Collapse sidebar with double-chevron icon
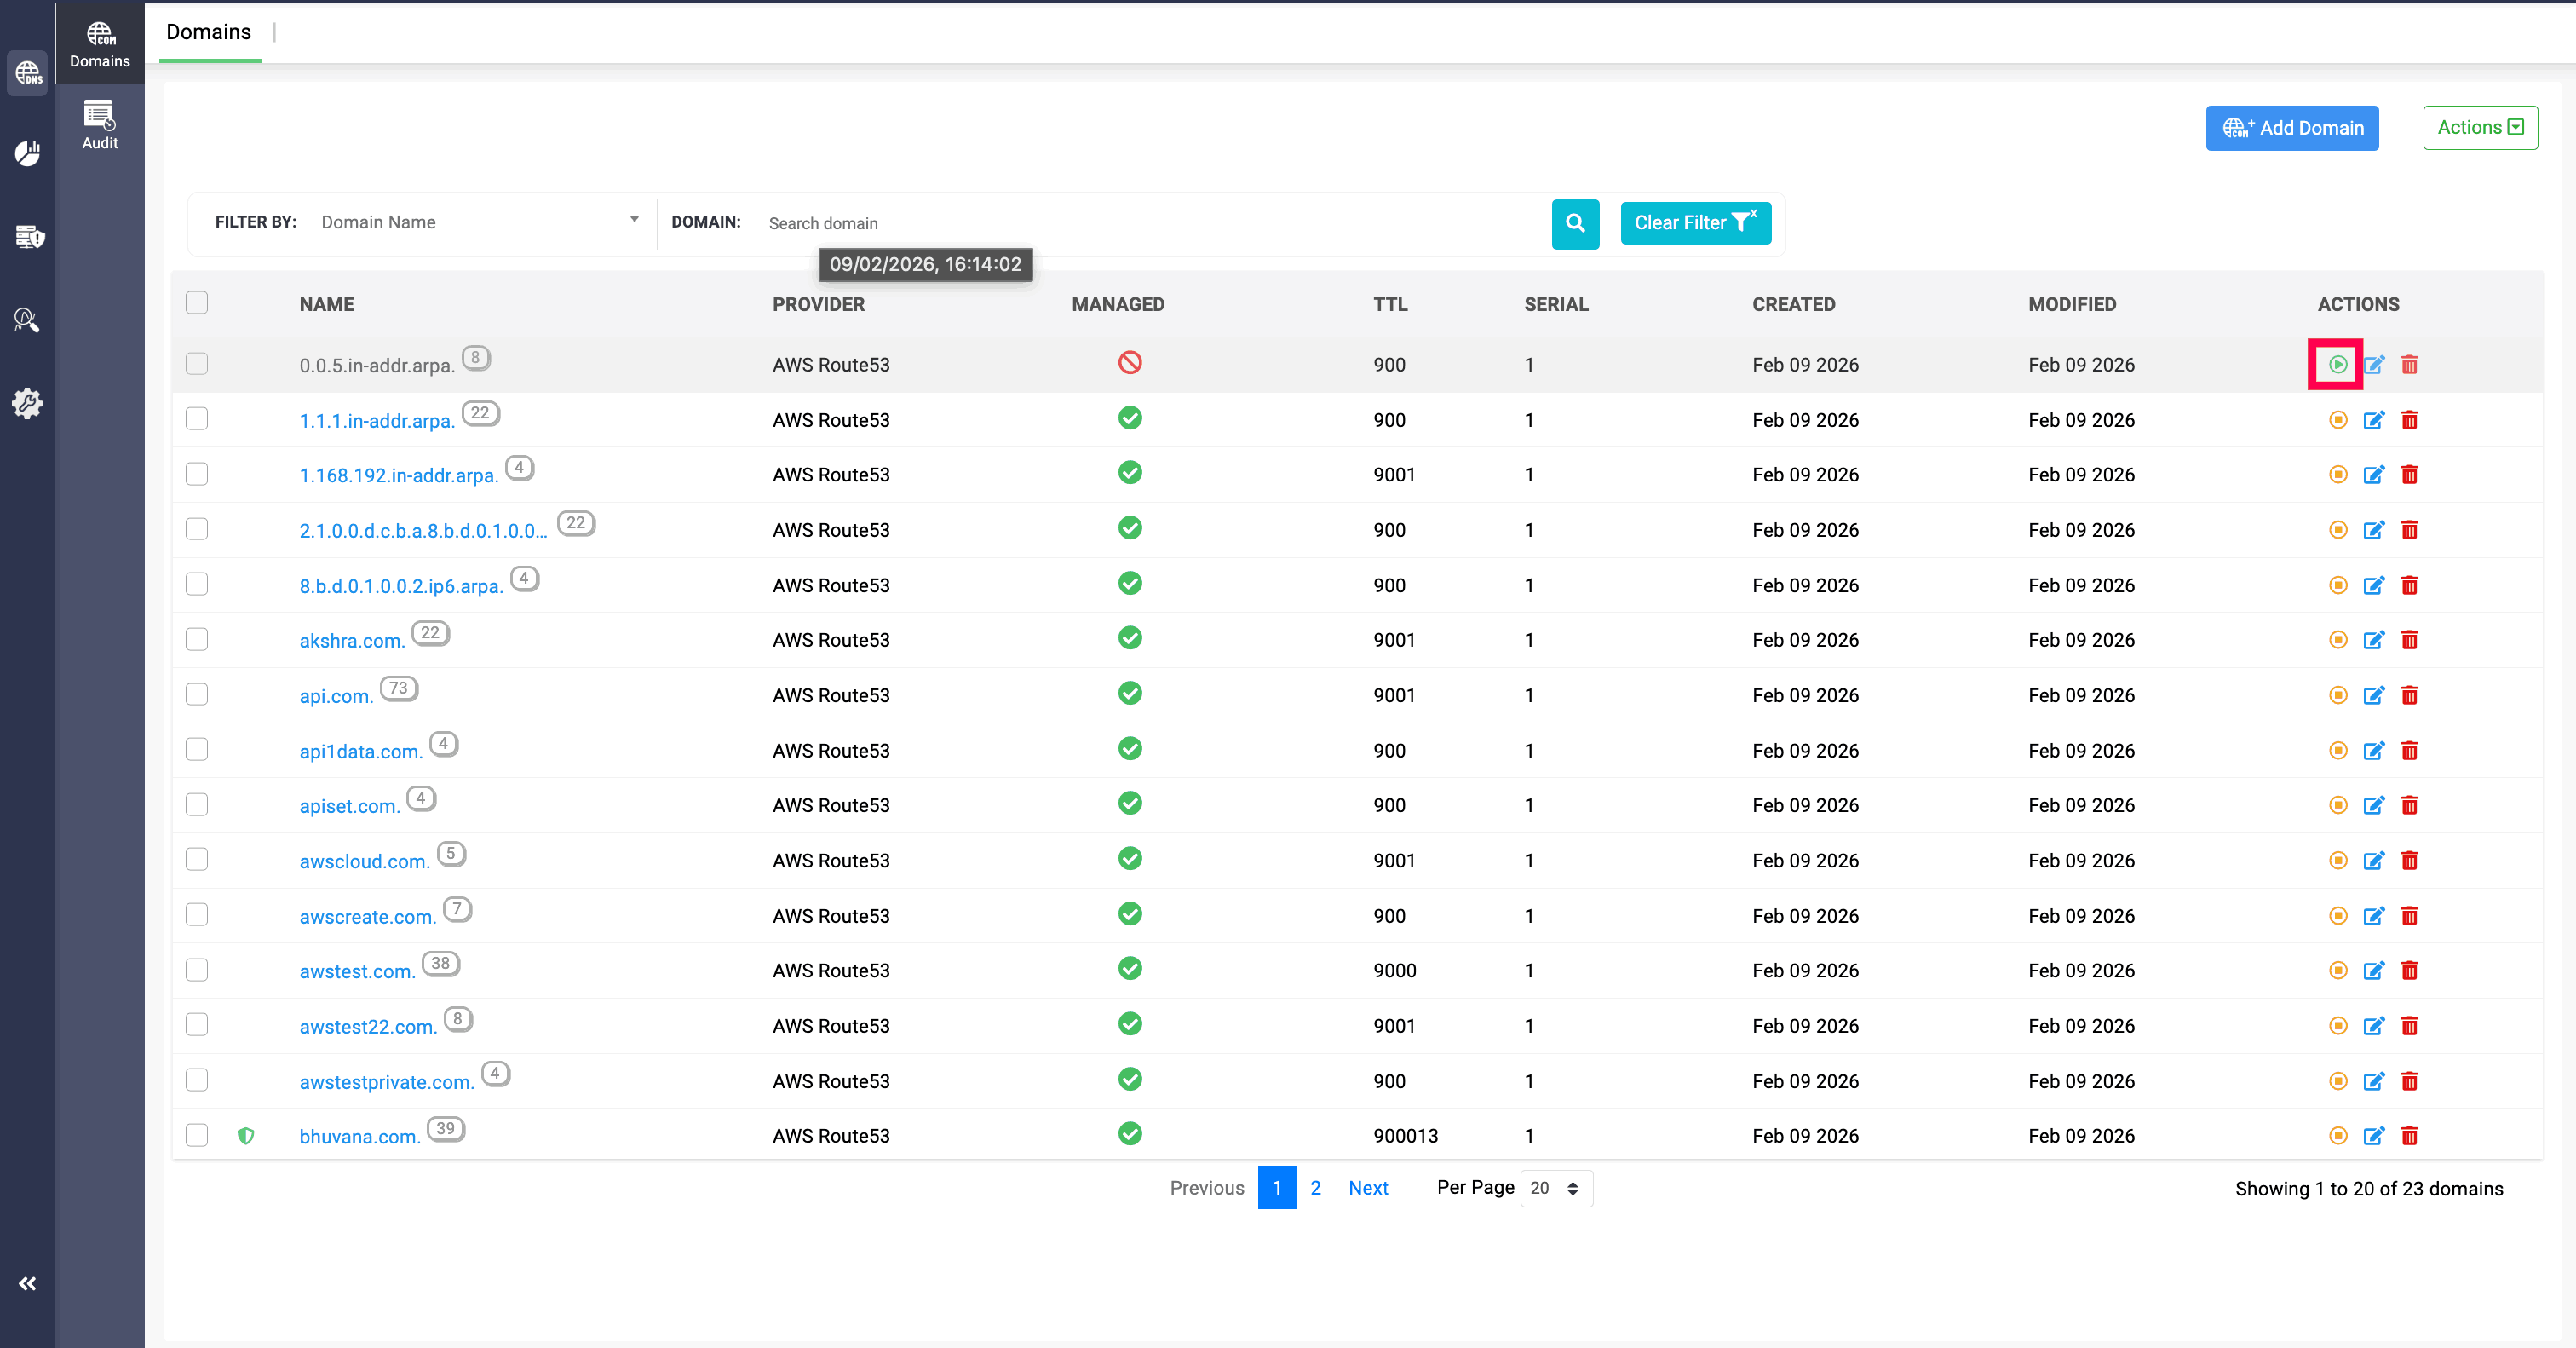 (x=27, y=1283)
